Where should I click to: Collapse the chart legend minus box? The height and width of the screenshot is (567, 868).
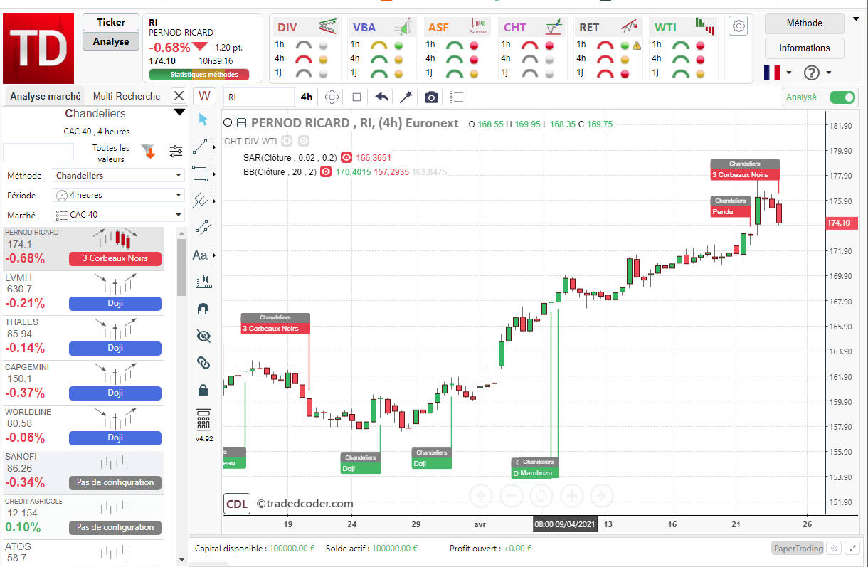point(242,123)
